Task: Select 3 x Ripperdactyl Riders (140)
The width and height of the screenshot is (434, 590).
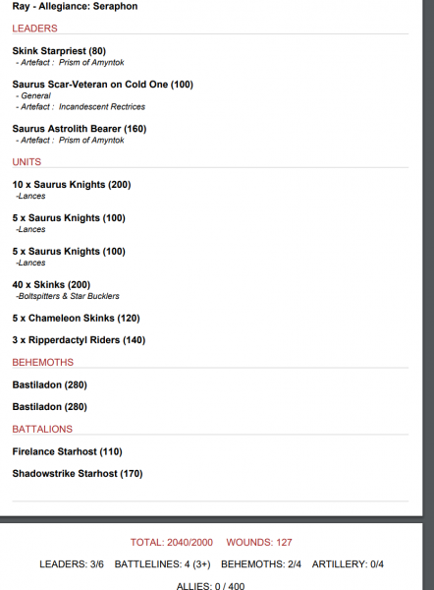Action: click(79, 340)
